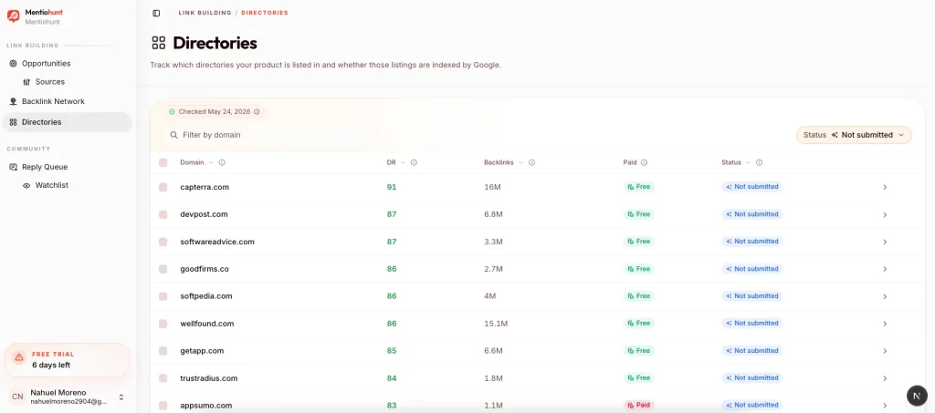Click the round N avatar button

pyautogui.click(x=917, y=396)
